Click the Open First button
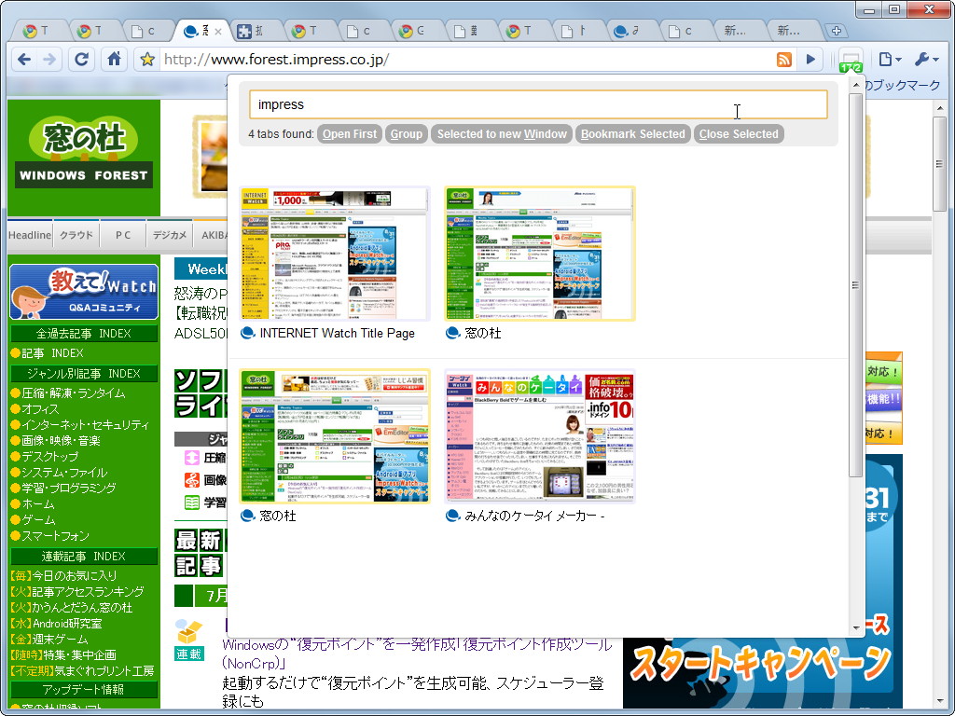955x716 pixels. (x=349, y=133)
